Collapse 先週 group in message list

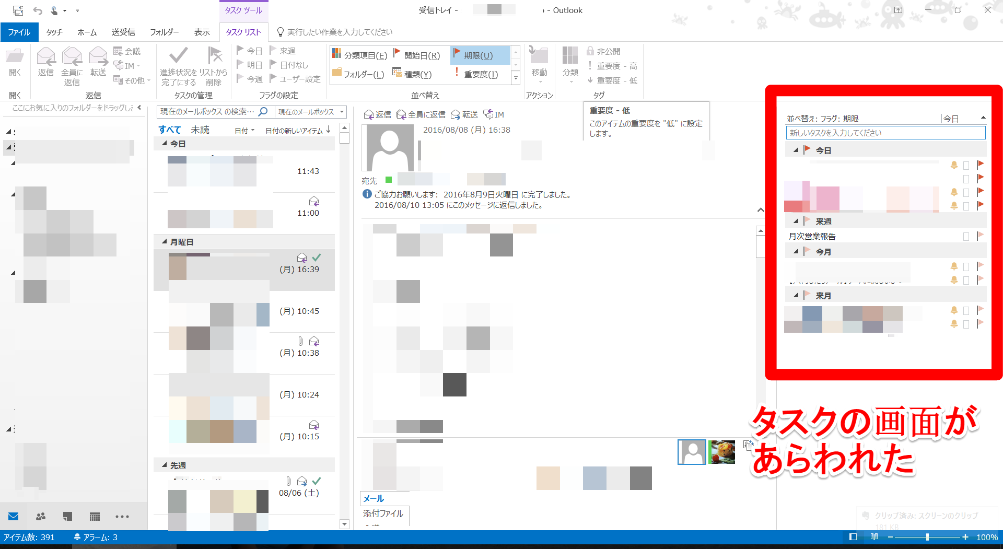click(x=164, y=465)
